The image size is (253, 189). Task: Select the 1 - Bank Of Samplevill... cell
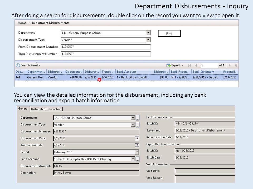[133, 77]
